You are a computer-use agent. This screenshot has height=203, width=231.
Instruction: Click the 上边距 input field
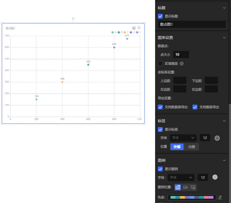point(180,80)
